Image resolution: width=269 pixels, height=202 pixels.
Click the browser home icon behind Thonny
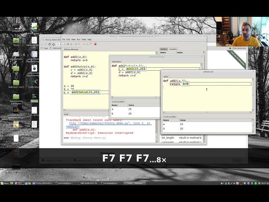tap(53, 44)
